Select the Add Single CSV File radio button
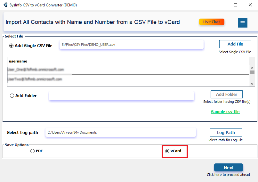258x182 pixels. pos(11,45)
